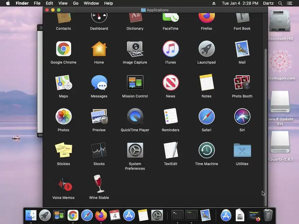Select the Preview app icon

pos(99,116)
